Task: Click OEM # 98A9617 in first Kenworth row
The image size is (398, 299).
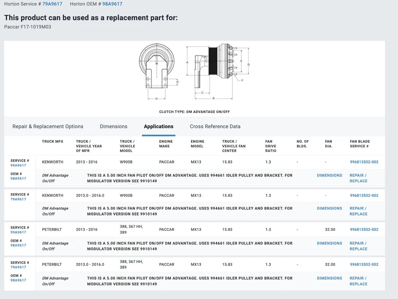Action: coord(18,178)
